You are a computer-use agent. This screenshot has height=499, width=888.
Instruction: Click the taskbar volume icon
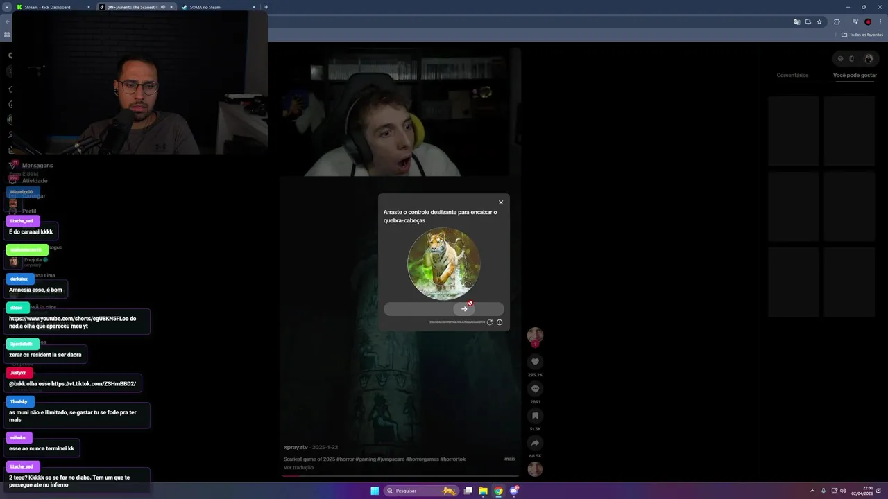click(843, 491)
